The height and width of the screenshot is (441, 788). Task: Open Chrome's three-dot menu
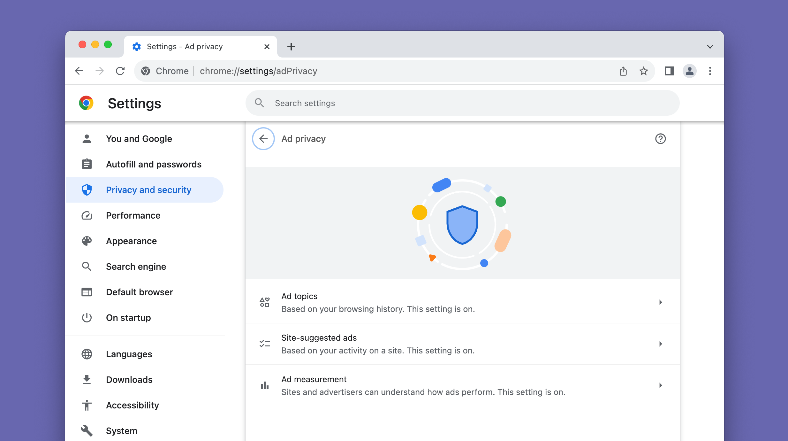(x=709, y=71)
